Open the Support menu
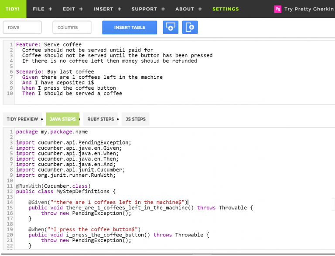Viewport: 335px width, 256px height. tap(148, 9)
